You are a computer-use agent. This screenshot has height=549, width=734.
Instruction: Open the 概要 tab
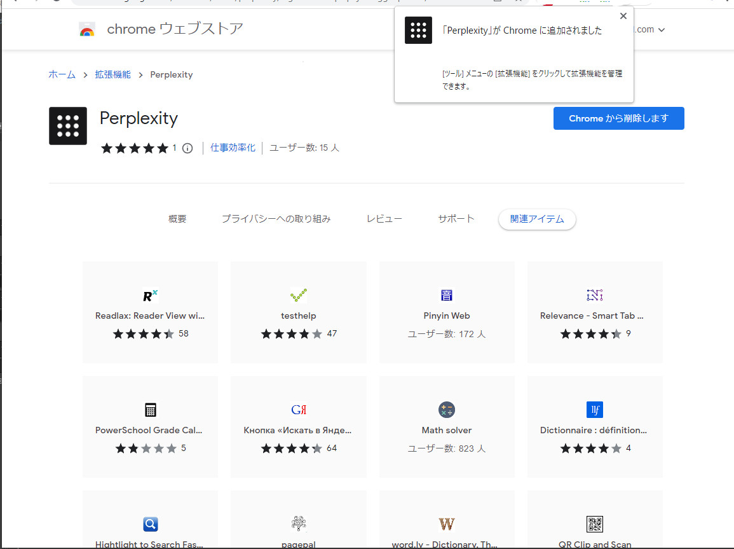point(177,219)
